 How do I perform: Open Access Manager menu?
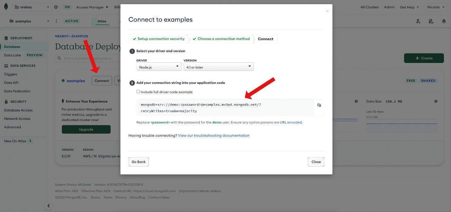tap(92, 7)
